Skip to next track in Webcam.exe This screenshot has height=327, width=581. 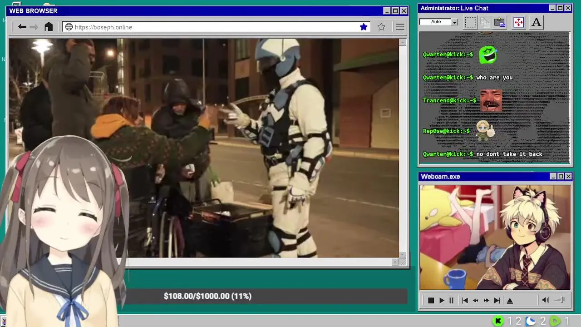pos(497,301)
